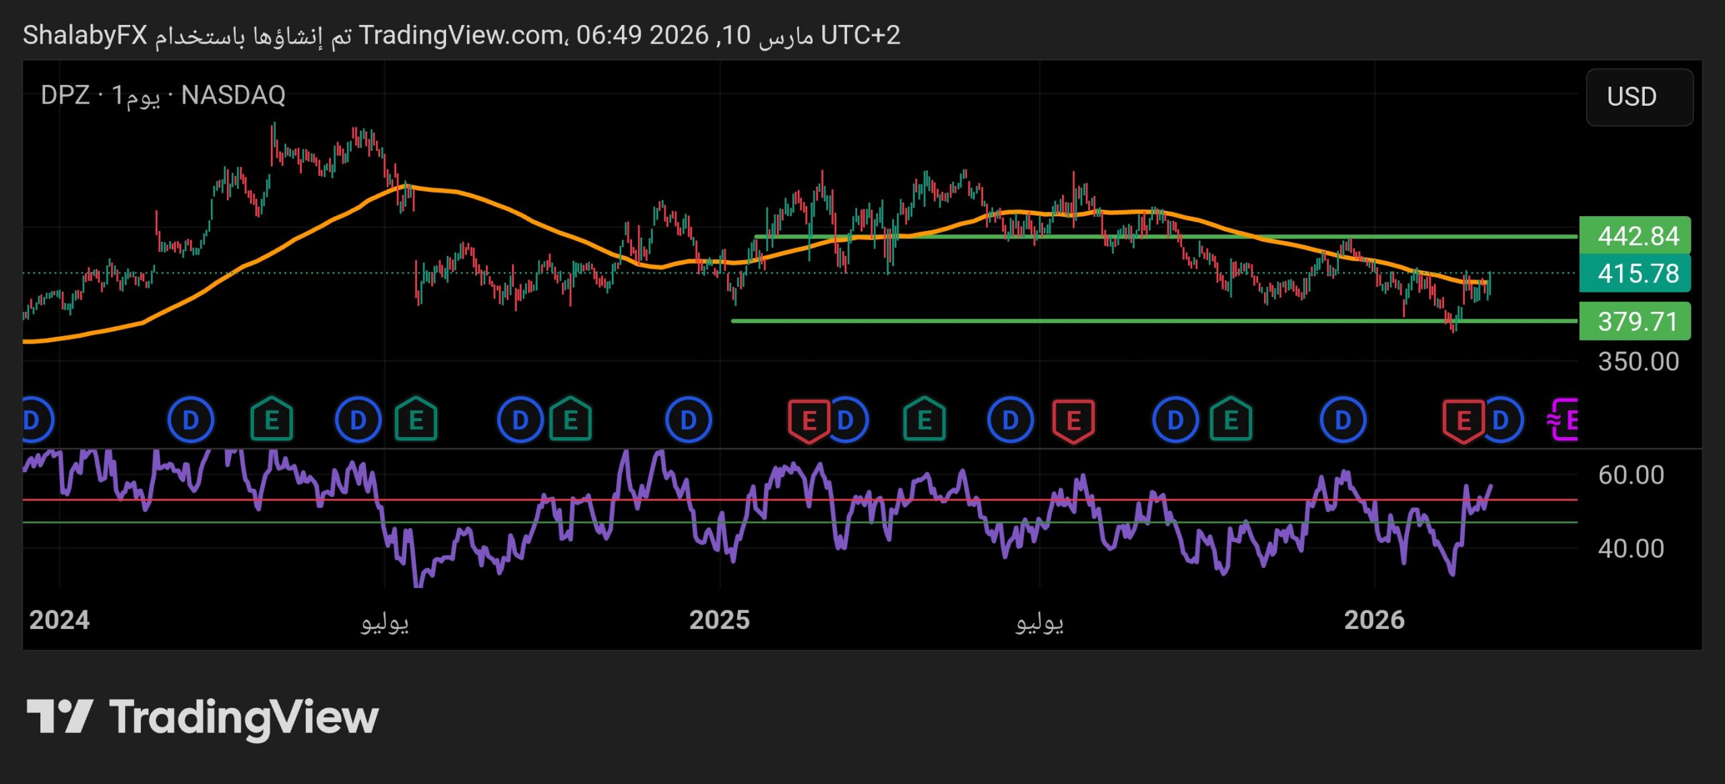
Task: Click the TradingView logo icon
Action: pyautogui.click(x=59, y=717)
